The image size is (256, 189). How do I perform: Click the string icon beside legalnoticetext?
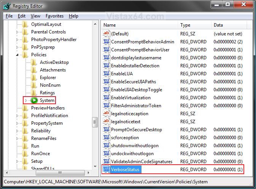coord(106,121)
